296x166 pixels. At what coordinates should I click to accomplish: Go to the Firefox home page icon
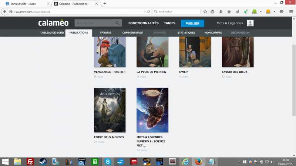tap(229, 11)
